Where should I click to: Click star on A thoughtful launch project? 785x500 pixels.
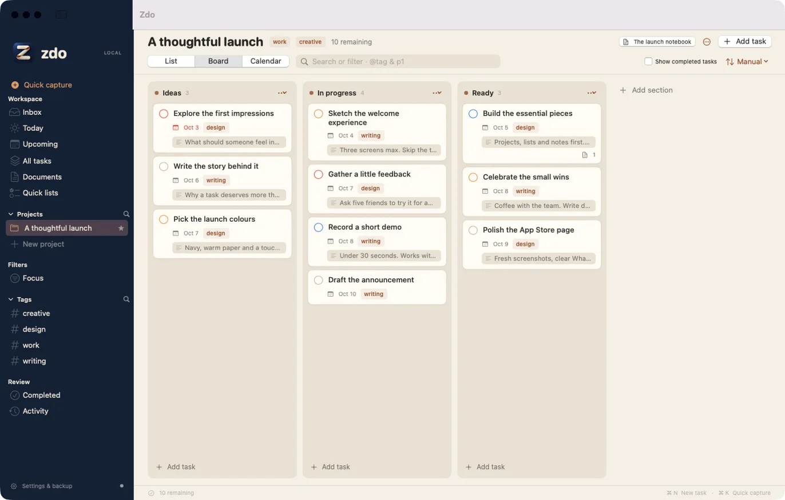[121, 228]
